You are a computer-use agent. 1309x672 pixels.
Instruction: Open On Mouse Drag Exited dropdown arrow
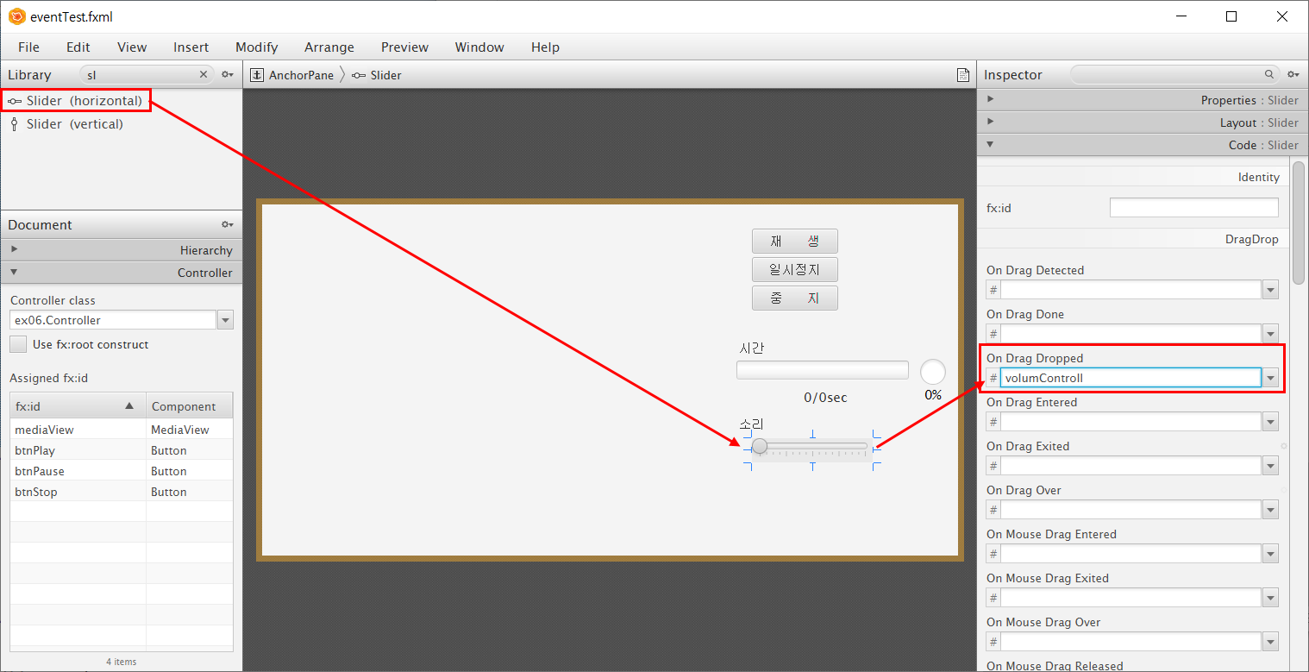click(1270, 598)
